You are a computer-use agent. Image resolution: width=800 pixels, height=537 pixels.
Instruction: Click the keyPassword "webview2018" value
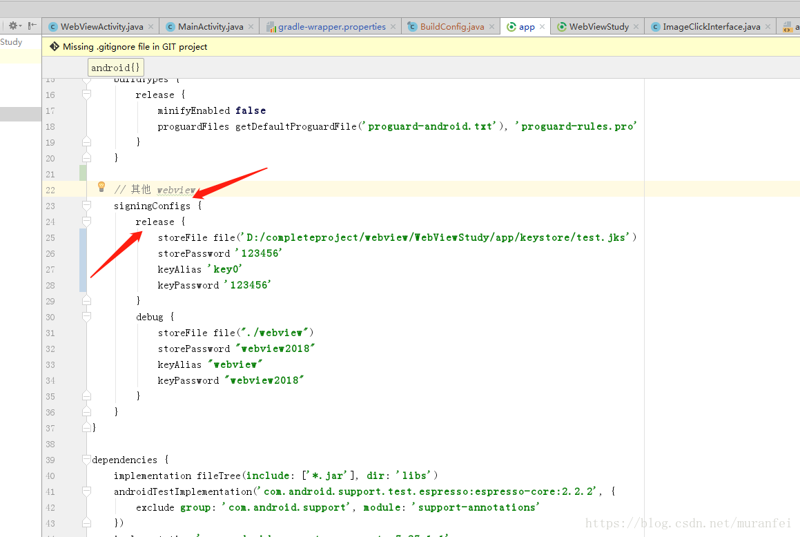click(x=264, y=380)
